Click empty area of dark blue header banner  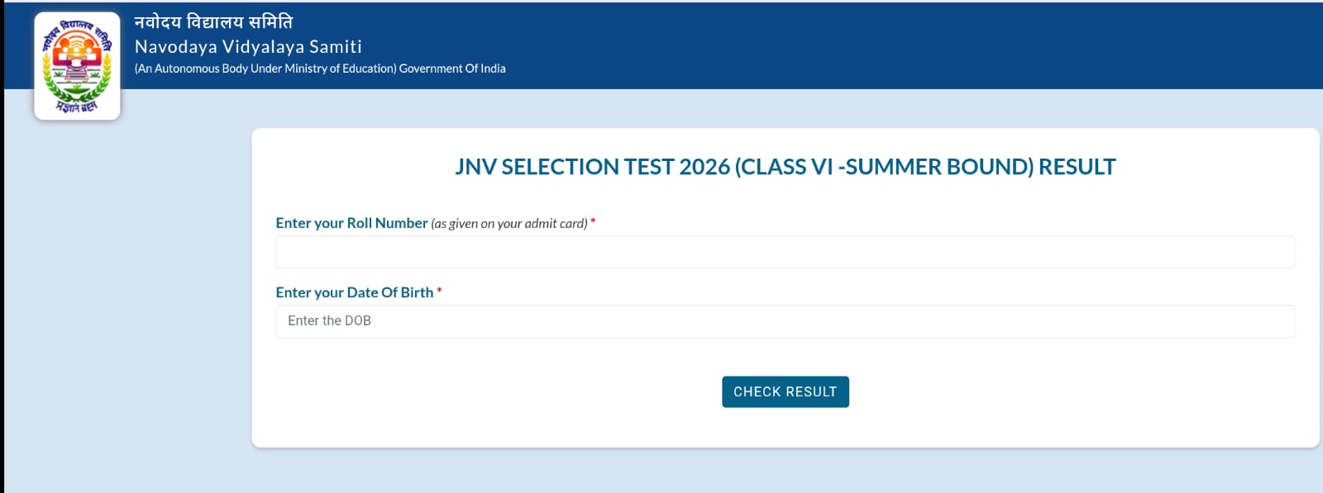[x=910, y=45]
